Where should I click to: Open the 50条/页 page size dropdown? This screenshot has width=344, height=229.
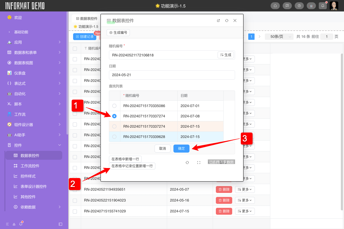coord(279,37)
